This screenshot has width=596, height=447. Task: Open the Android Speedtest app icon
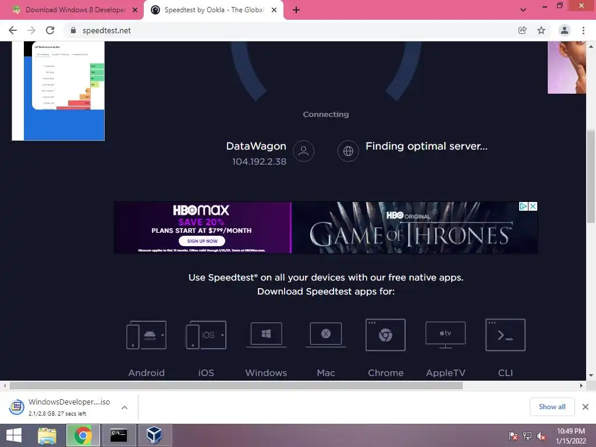coord(146,335)
